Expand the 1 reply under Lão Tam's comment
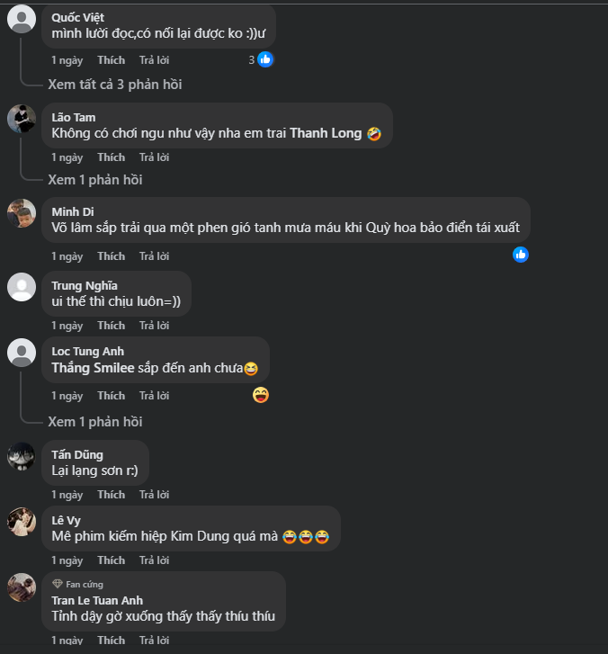 [x=95, y=180]
